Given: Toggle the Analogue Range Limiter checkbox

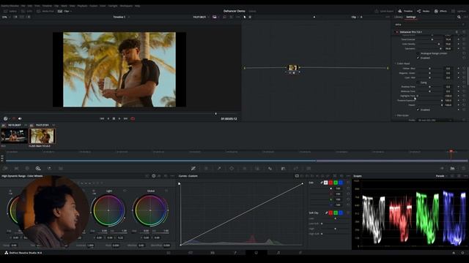Looking at the screenshot, I should [x=418, y=53].
